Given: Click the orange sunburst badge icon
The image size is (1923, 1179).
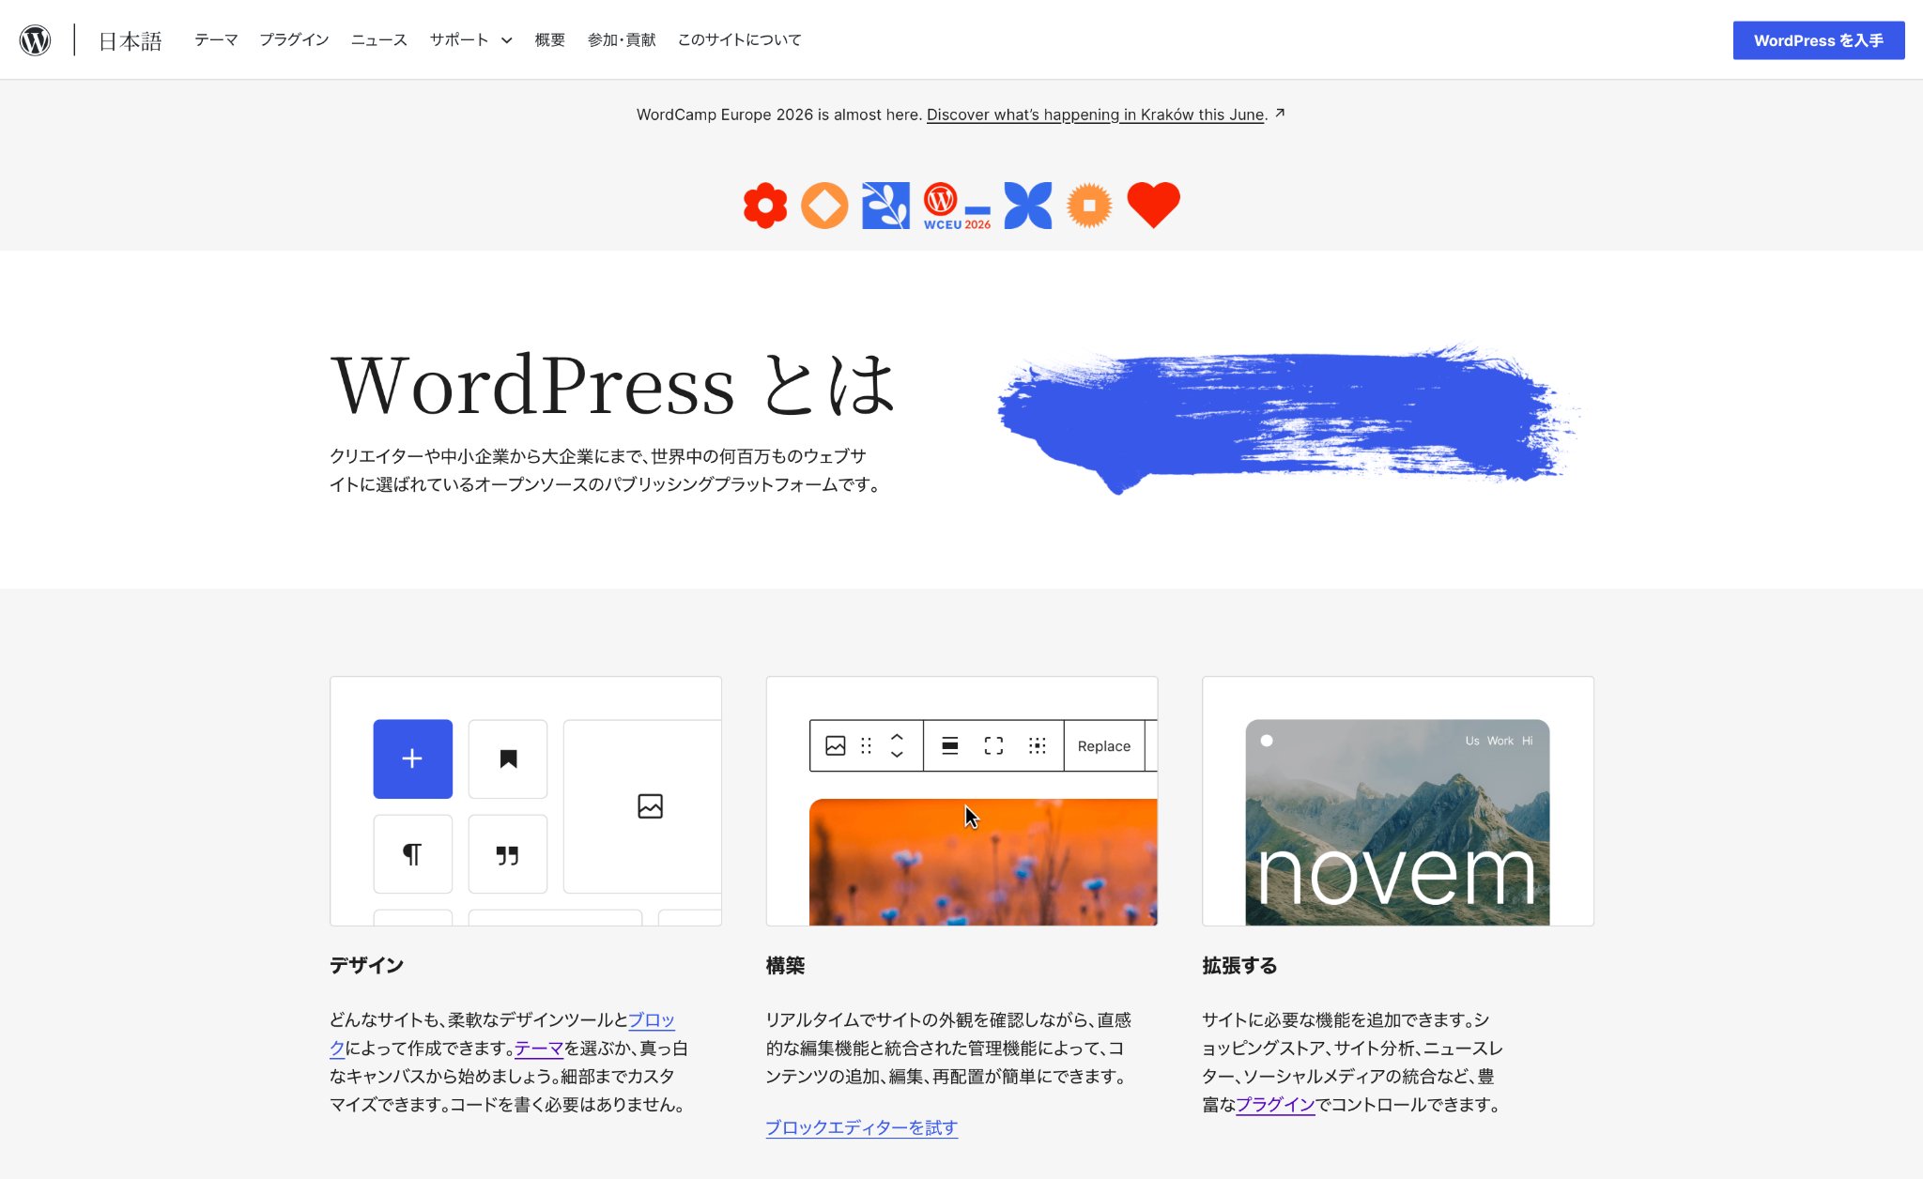Looking at the screenshot, I should (1089, 205).
